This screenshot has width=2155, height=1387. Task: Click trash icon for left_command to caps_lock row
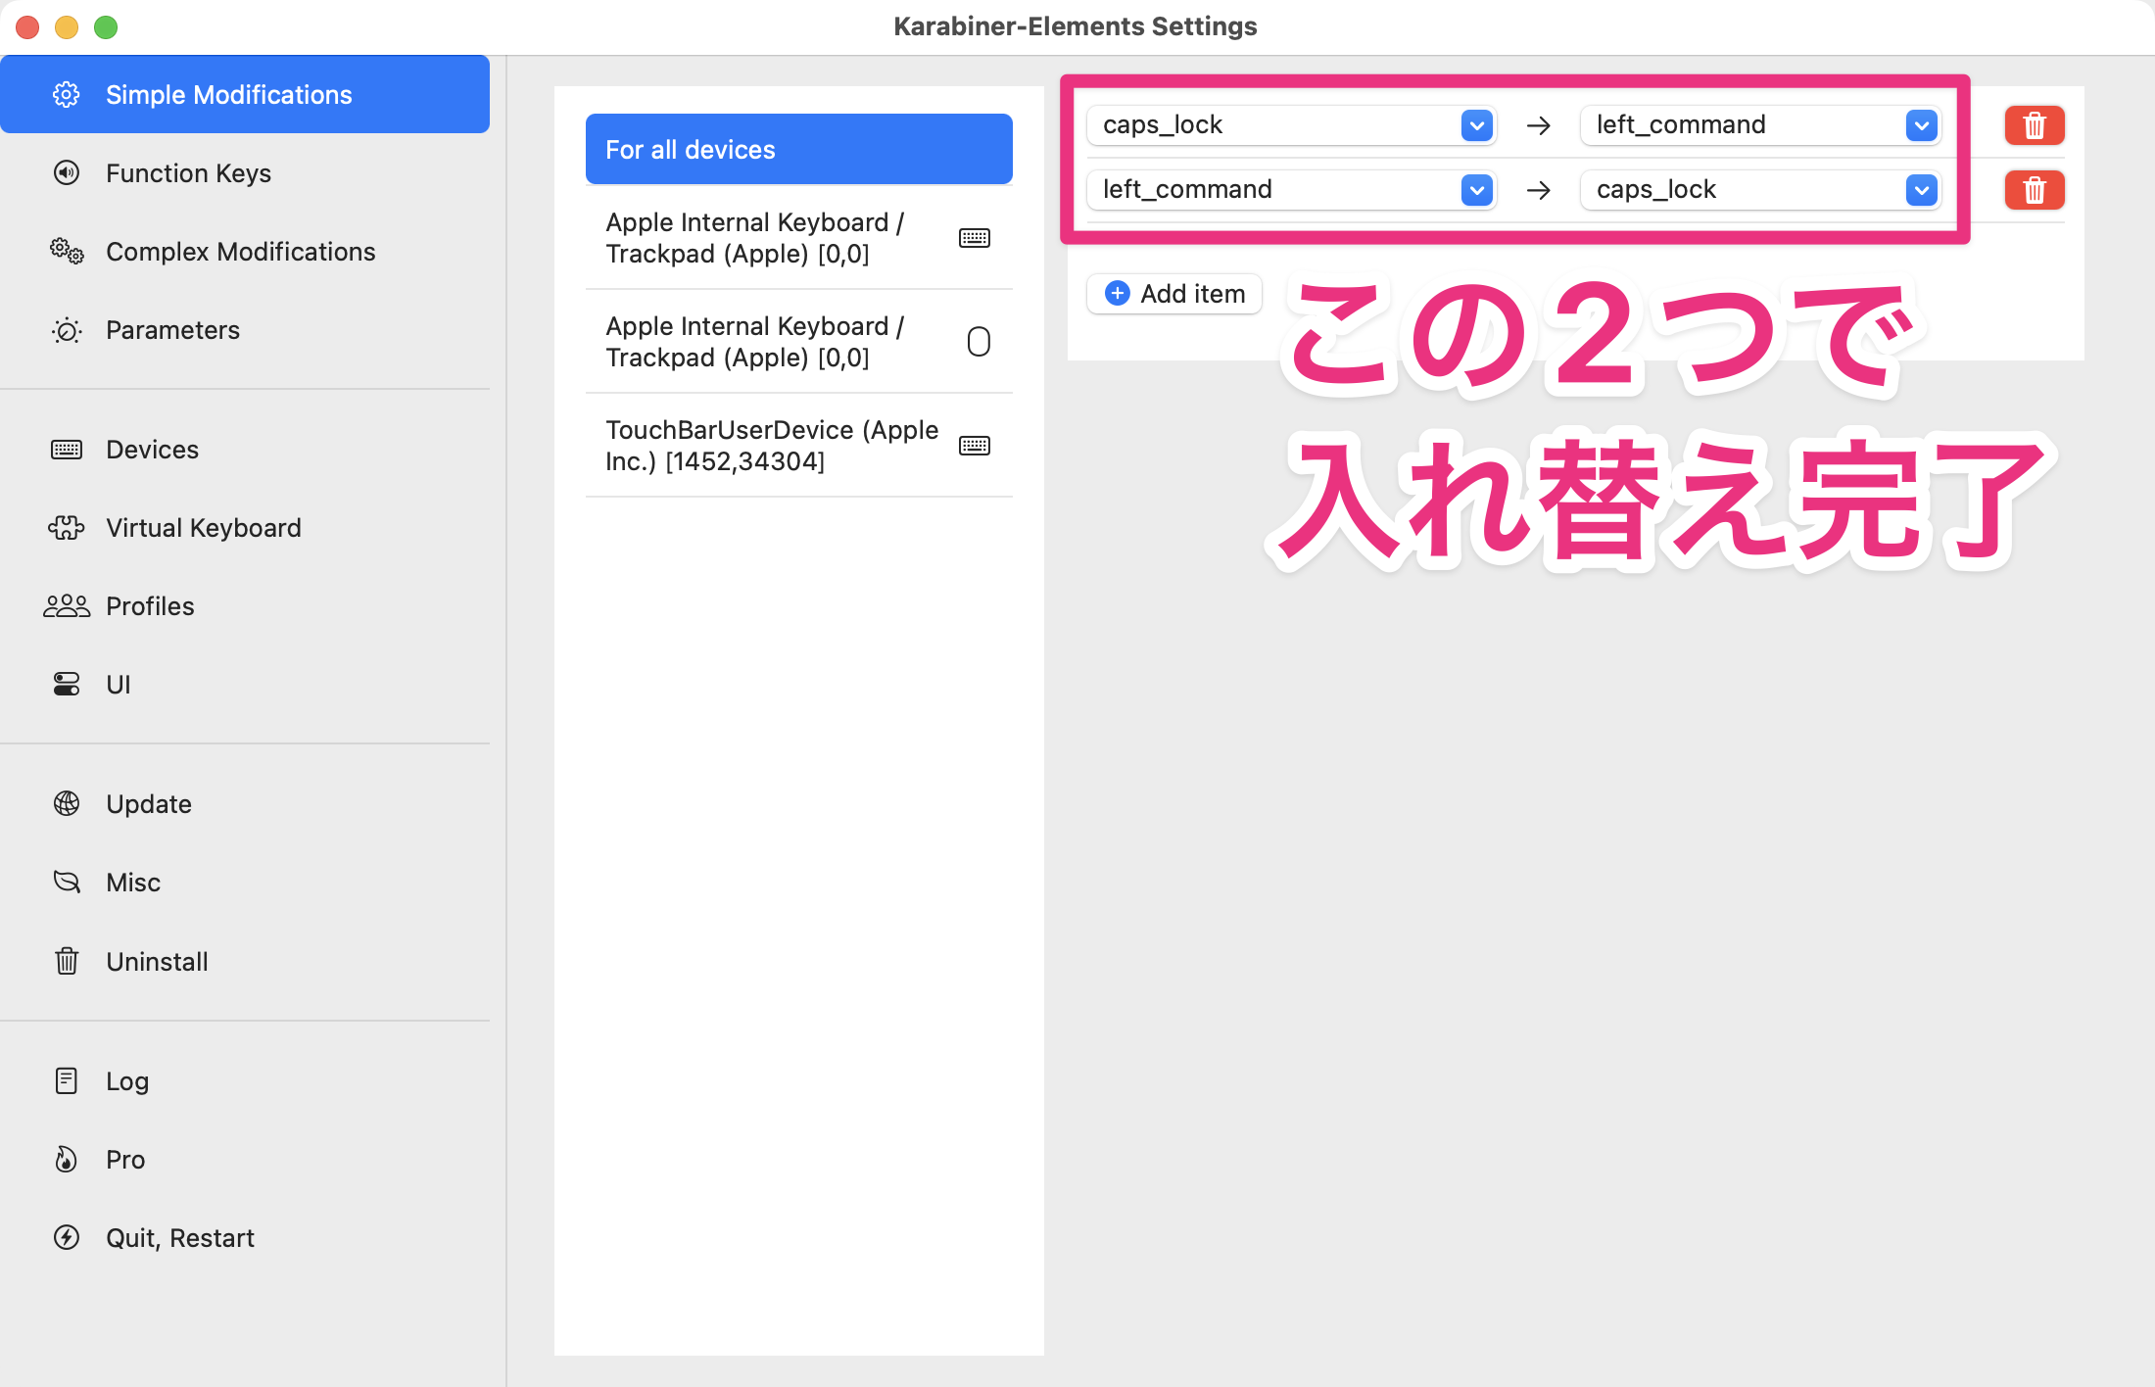tap(2034, 190)
